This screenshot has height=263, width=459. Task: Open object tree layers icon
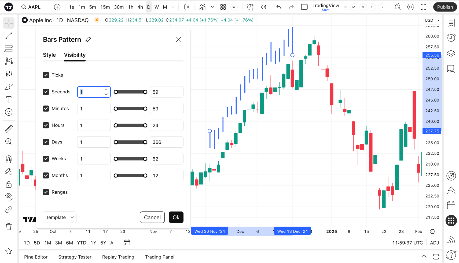[451, 53]
